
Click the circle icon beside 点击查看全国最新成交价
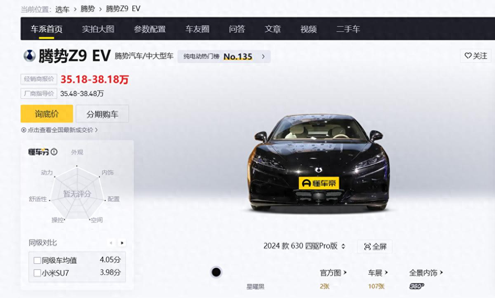tap(24, 130)
